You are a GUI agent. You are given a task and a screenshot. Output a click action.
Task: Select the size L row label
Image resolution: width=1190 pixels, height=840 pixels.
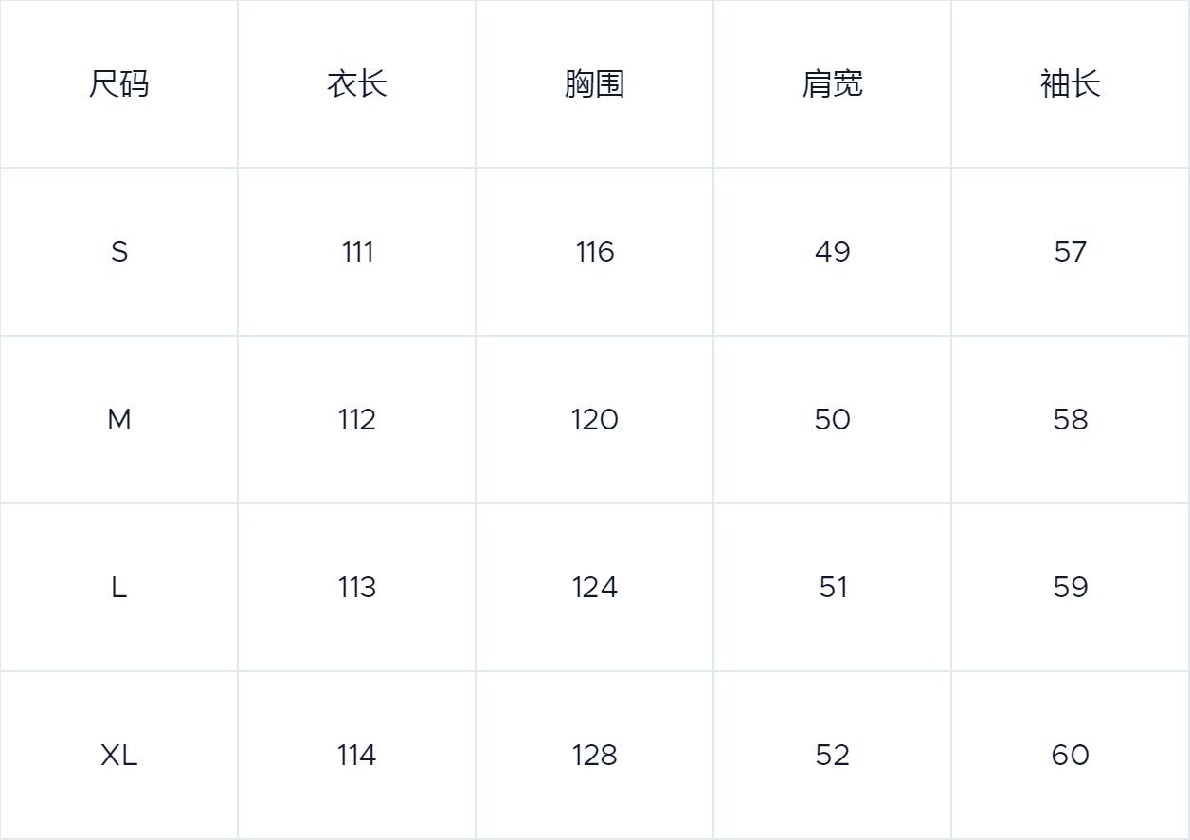coord(119,588)
